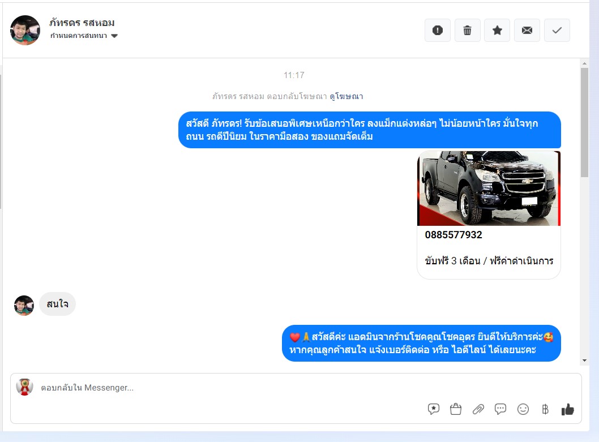Open the shopping bag products icon
599x442 pixels.
(456, 409)
